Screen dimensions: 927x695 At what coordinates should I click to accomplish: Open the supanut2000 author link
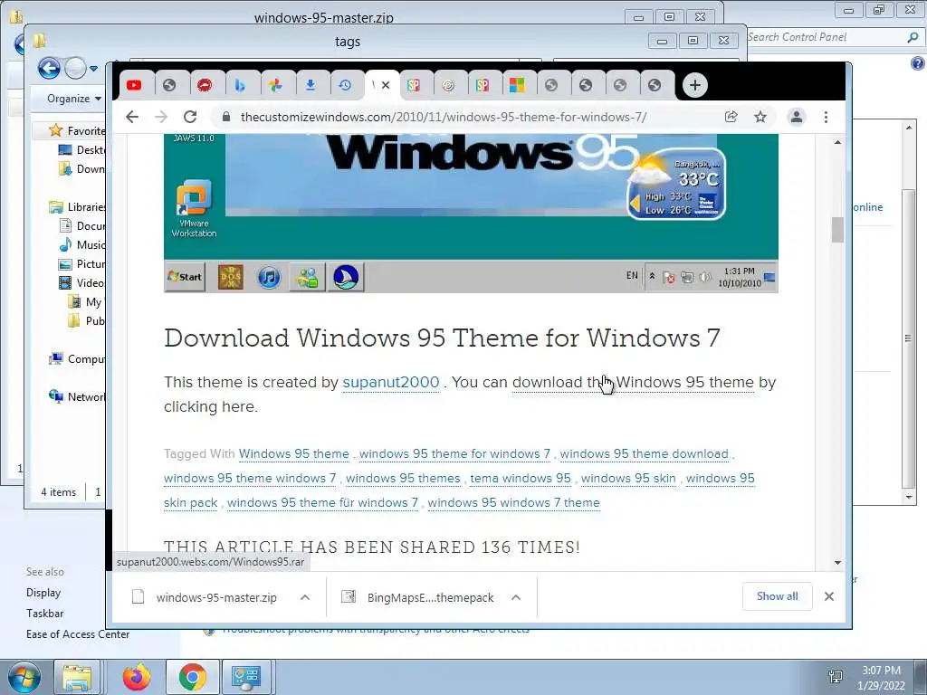tap(391, 383)
